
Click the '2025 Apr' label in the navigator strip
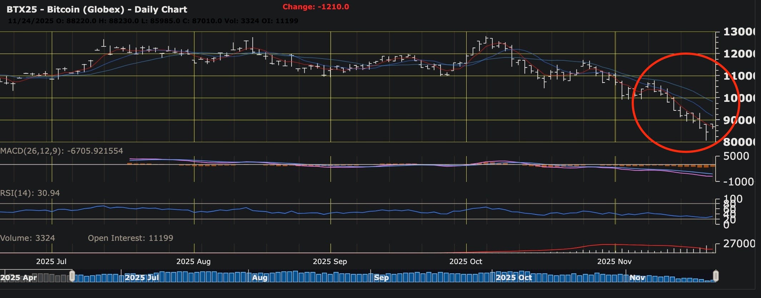coord(19,278)
